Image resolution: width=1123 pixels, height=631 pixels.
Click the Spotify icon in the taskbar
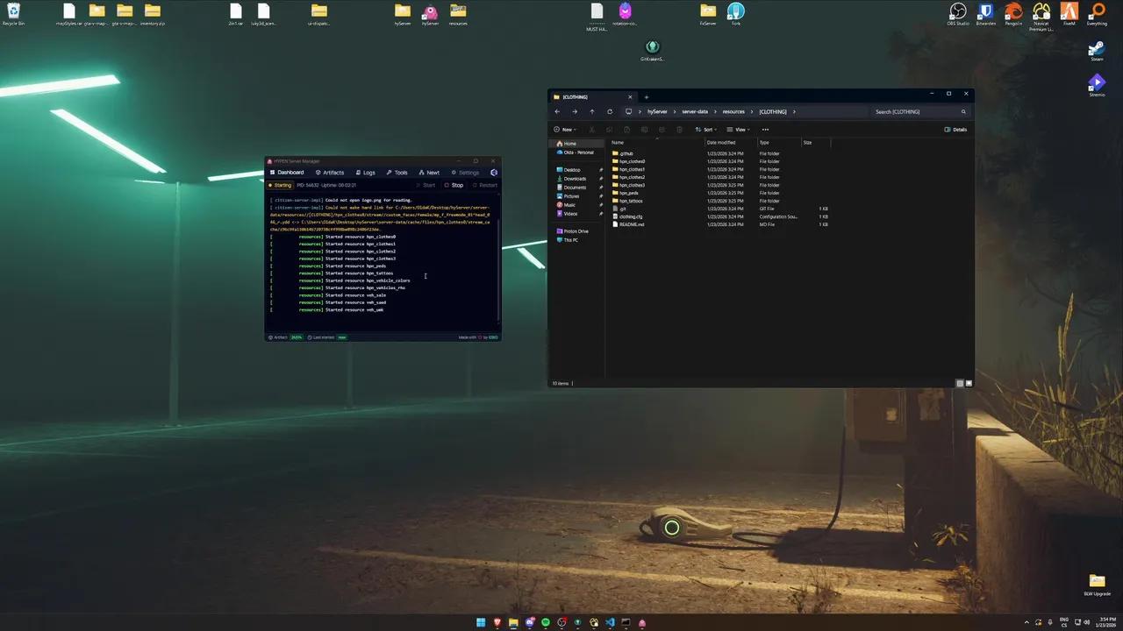546,622
